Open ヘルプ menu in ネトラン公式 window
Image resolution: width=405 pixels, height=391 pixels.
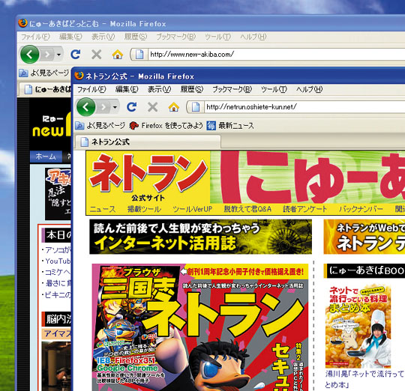[x=309, y=89]
